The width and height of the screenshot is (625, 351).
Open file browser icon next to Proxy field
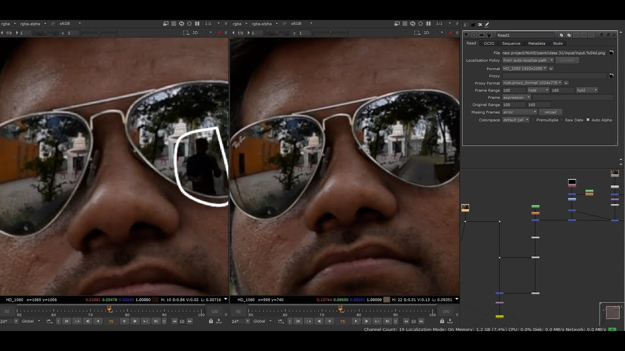pos(611,76)
